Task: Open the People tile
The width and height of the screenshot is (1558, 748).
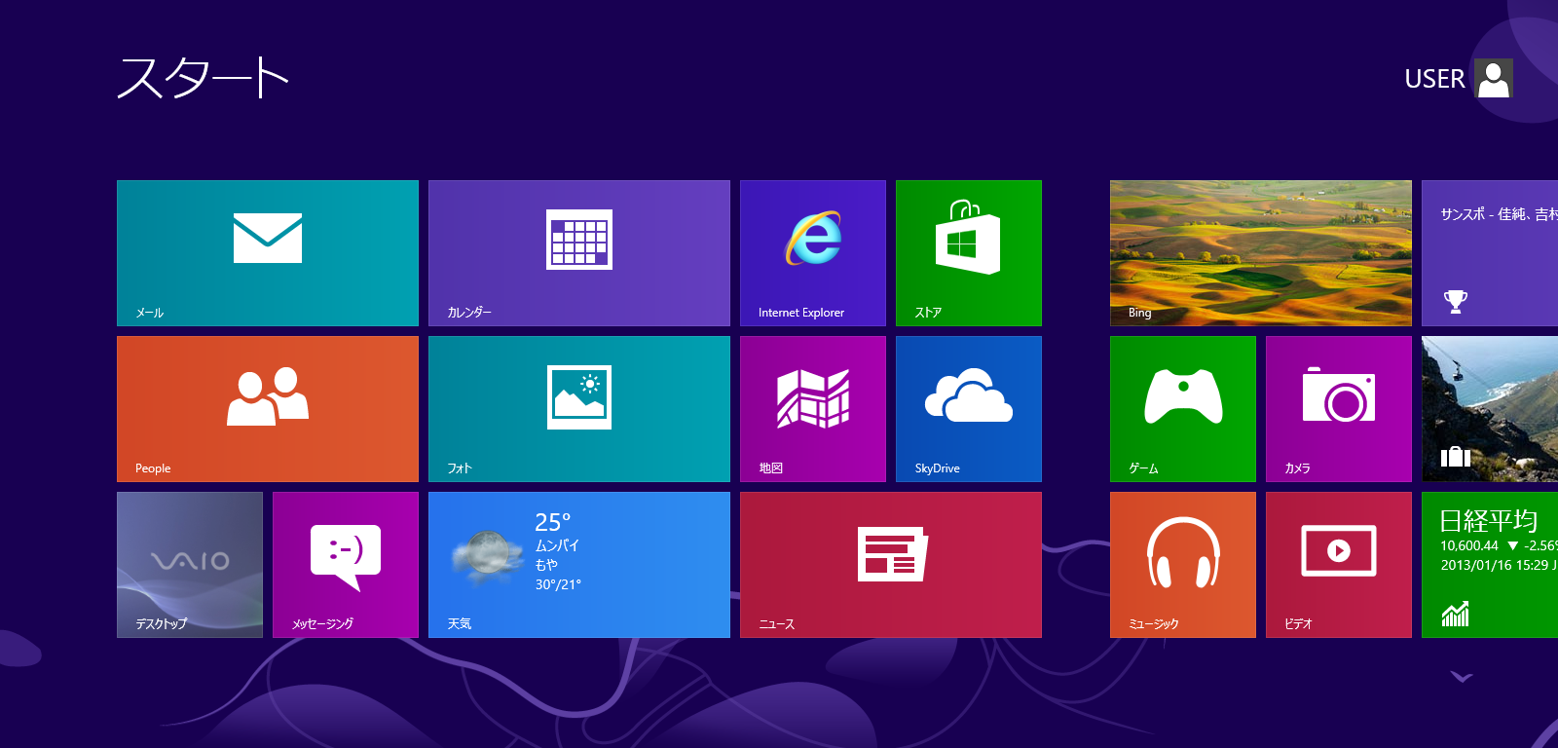Action: (x=268, y=409)
